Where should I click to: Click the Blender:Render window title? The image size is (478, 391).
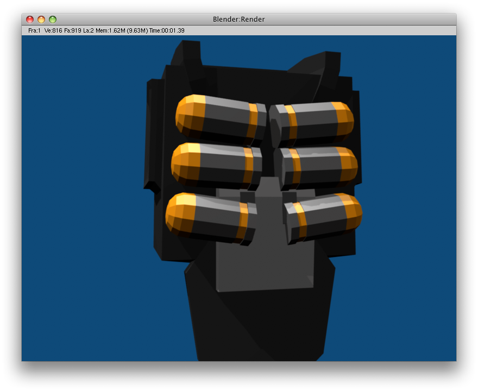(x=239, y=20)
